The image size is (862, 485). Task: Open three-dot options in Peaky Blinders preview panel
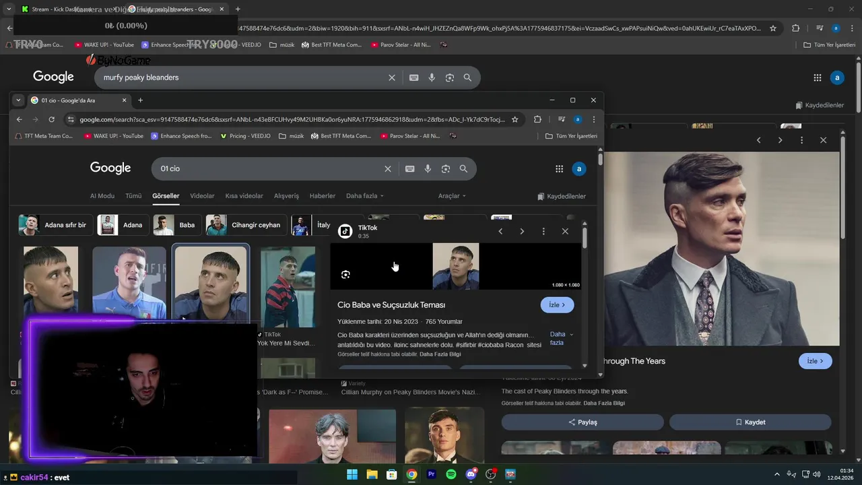[801, 140]
